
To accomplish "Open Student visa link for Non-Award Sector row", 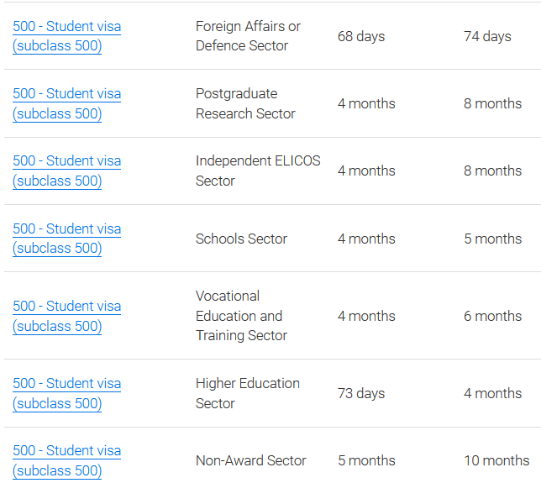I will pos(66,460).
